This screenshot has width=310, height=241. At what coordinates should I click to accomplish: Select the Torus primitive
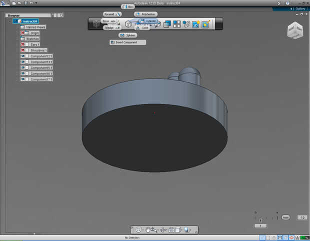click(x=109, y=21)
